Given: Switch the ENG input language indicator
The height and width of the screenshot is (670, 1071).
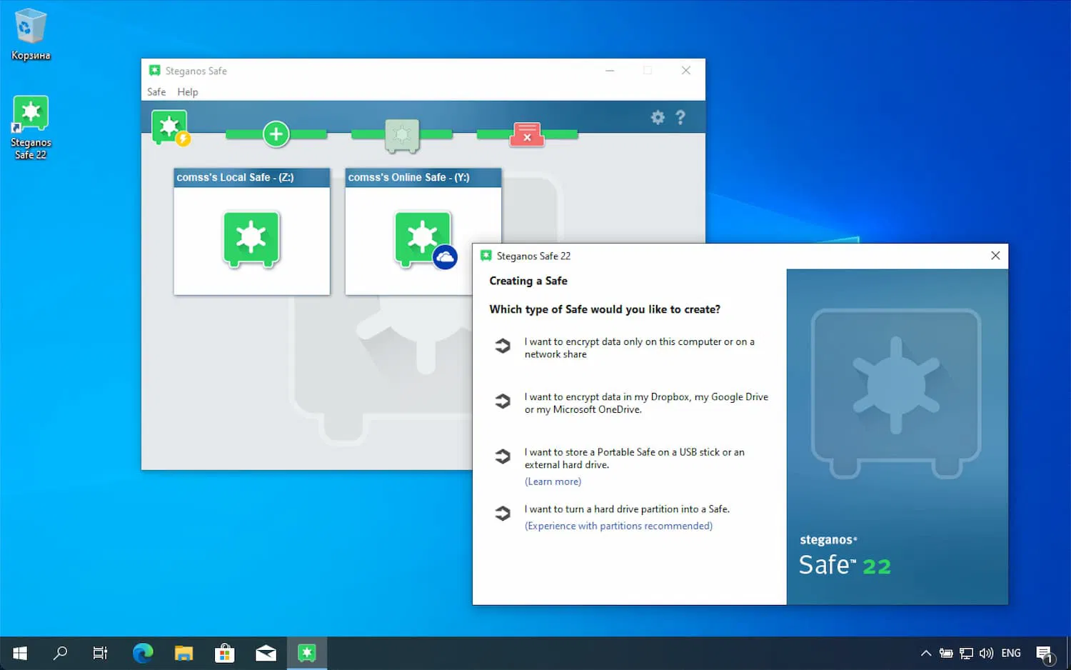Looking at the screenshot, I should point(1011,653).
